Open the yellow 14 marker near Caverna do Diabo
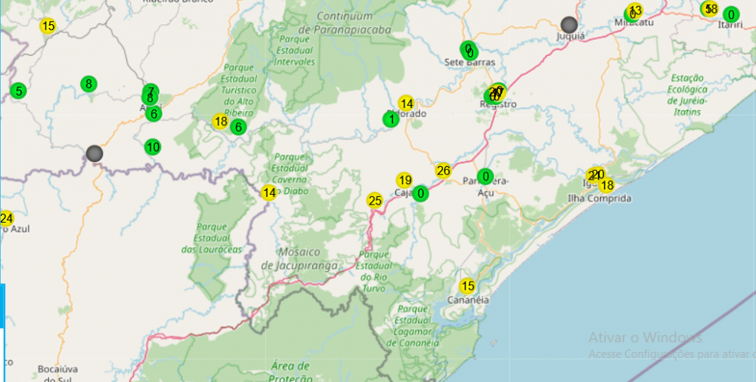The image size is (756, 382). tap(268, 193)
